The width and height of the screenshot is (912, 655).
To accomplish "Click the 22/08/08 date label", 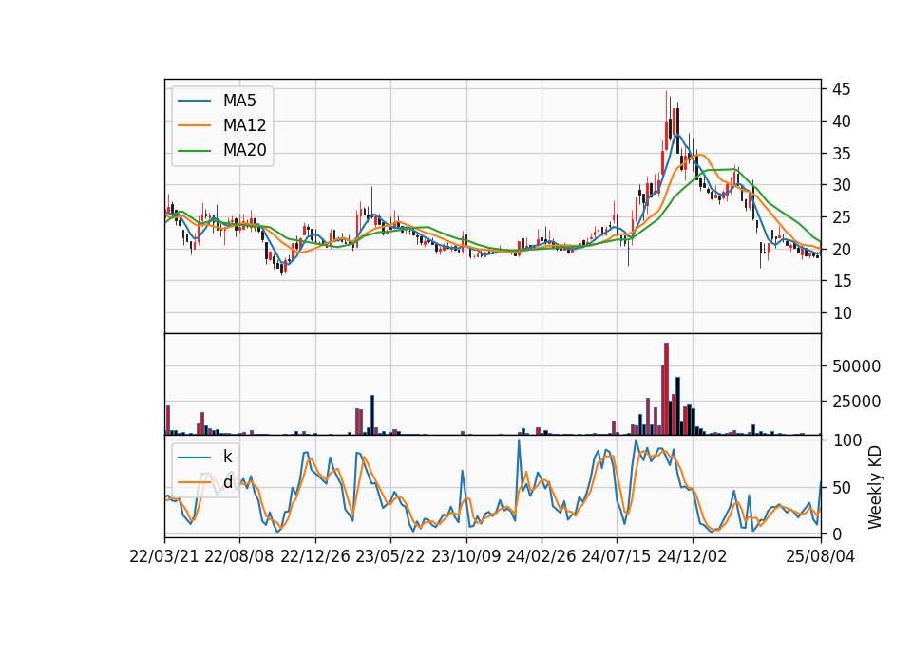I will pyautogui.click(x=239, y=556).
